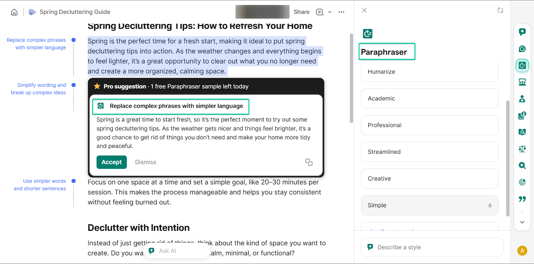Click the Paraphraser style list scrollbar
Viewport: 534px width, 264px height.
[x=508, y=158]
